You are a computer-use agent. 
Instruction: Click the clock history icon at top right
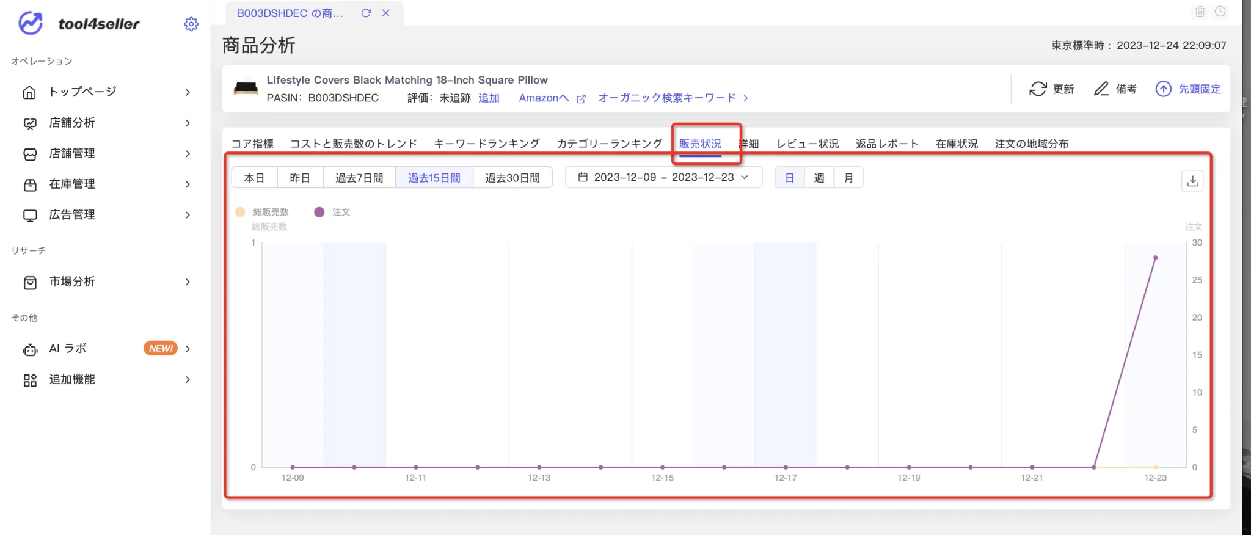pyautogui.click(x=1220, y=12)
